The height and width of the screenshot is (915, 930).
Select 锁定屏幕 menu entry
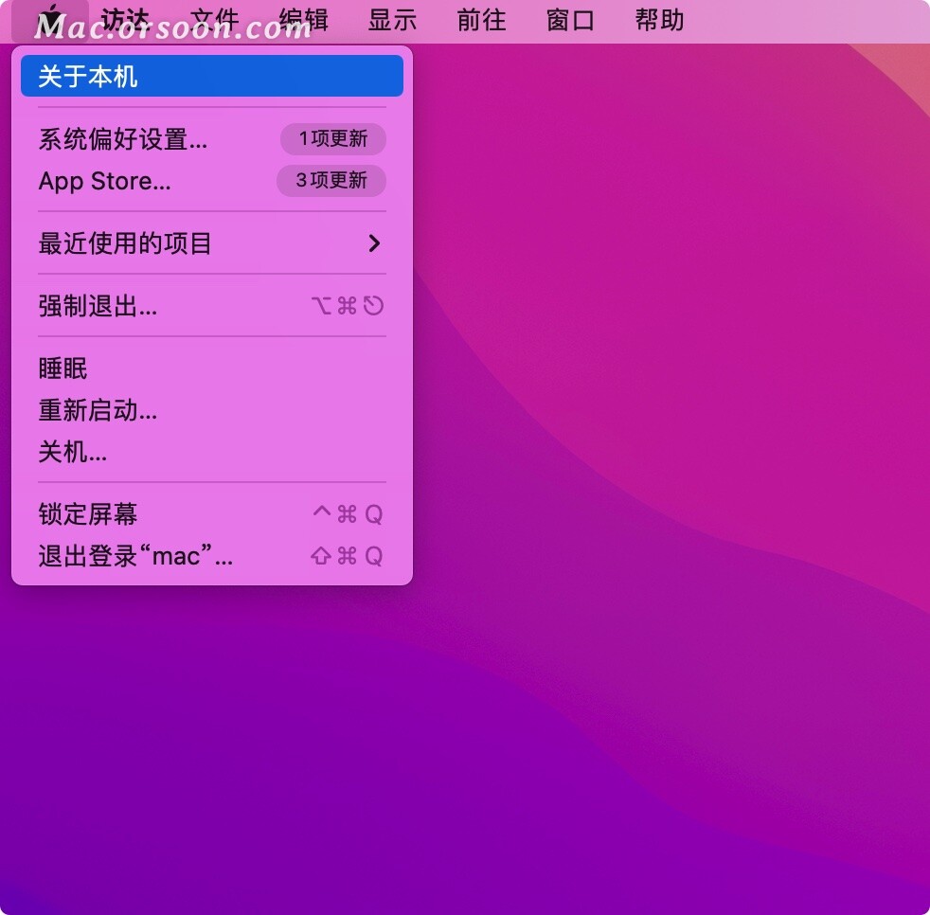(212, 514)
